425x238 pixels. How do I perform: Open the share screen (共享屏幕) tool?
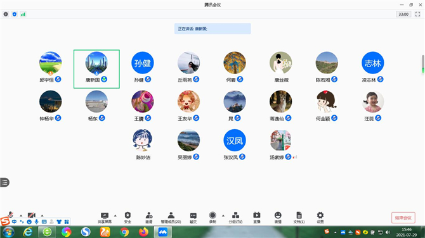tap(105, 218)
